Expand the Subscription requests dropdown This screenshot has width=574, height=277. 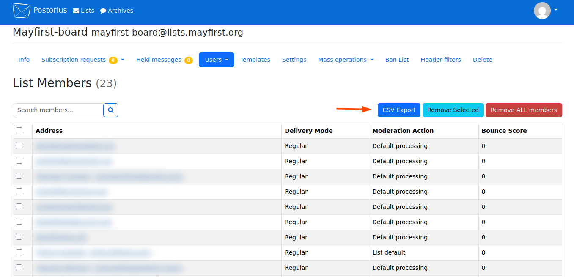tap(83, 60)
